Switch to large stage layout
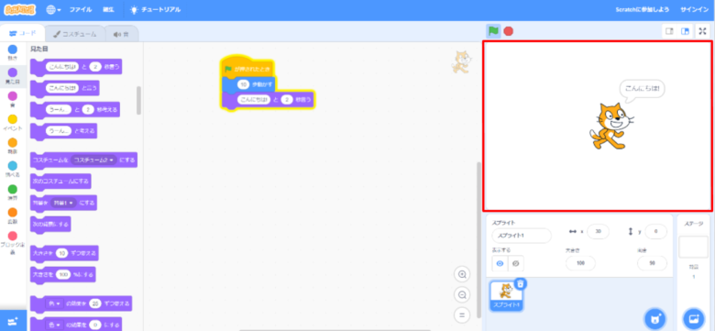Image resolution: width=715 pixels, height=331 pixels. pyautogui.click(x=685, y=31)
